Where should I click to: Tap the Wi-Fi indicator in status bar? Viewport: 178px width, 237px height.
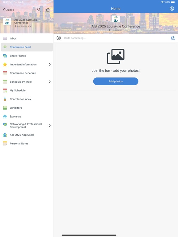[x=162, y=2]
